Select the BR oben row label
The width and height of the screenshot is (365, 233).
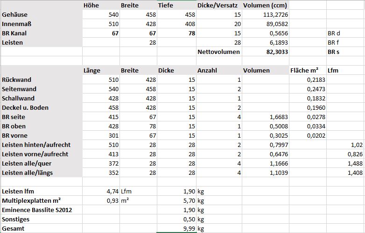(x=42, y=126)
